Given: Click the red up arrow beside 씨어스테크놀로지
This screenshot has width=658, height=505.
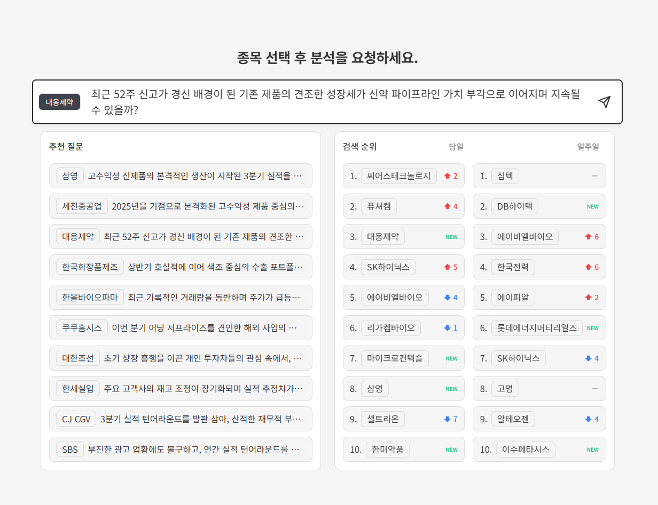Looking at the screenshot, I should (x=448, y=176).
